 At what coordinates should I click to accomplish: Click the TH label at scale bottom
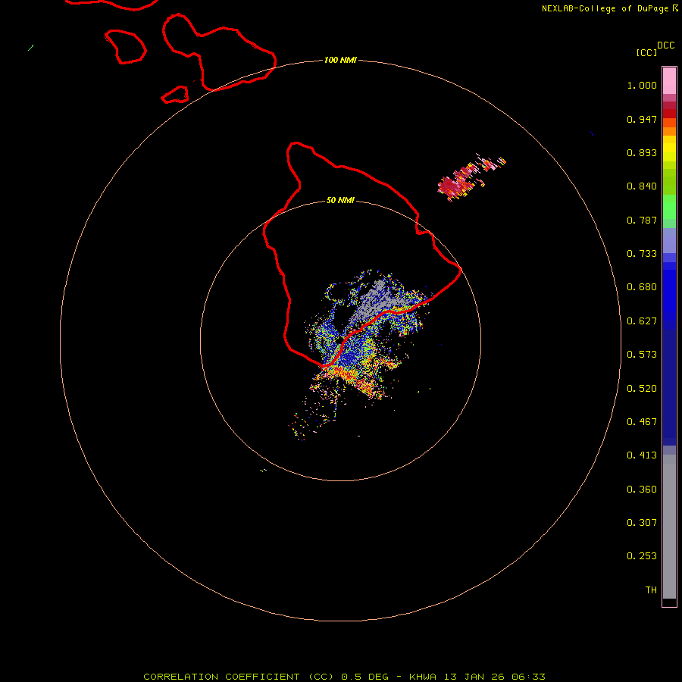click(651, 590)
